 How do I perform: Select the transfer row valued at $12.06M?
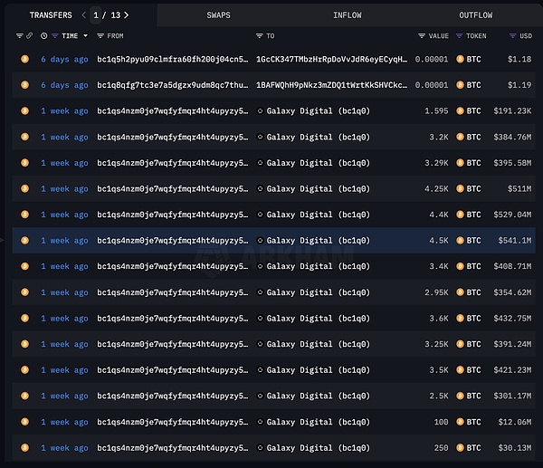pos(271,423)
